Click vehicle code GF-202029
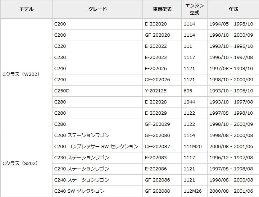The height and width of the screenshot is (197, 259). pyautogui.click(x=157, y=124)
